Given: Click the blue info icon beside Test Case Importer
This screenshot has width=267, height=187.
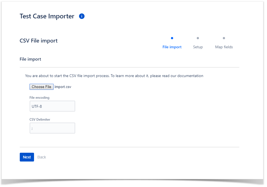Looking at the screenshot, I should [82, 16].
